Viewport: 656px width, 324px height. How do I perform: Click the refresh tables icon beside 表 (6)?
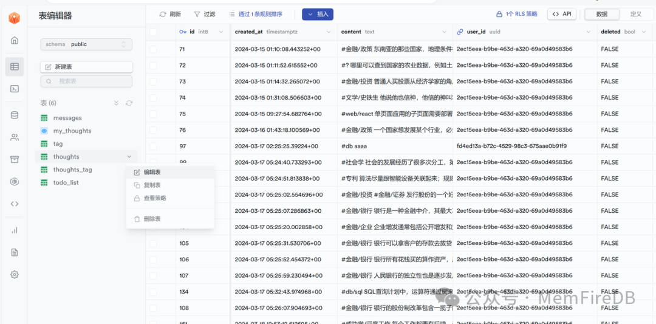tap(129, 103)
